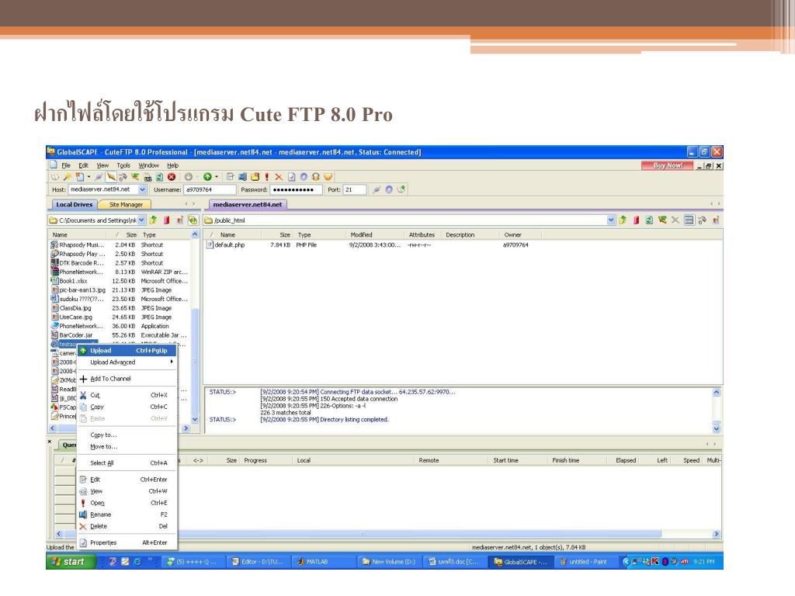
Task: Click the Windows start button
Action: click(71, 562)
